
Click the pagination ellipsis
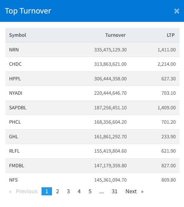coord(102,191)
